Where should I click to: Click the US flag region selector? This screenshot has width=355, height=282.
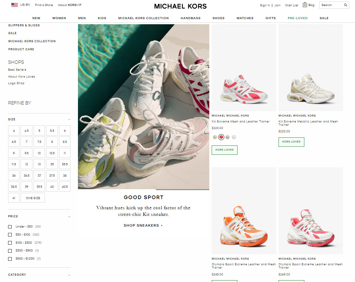14,5
